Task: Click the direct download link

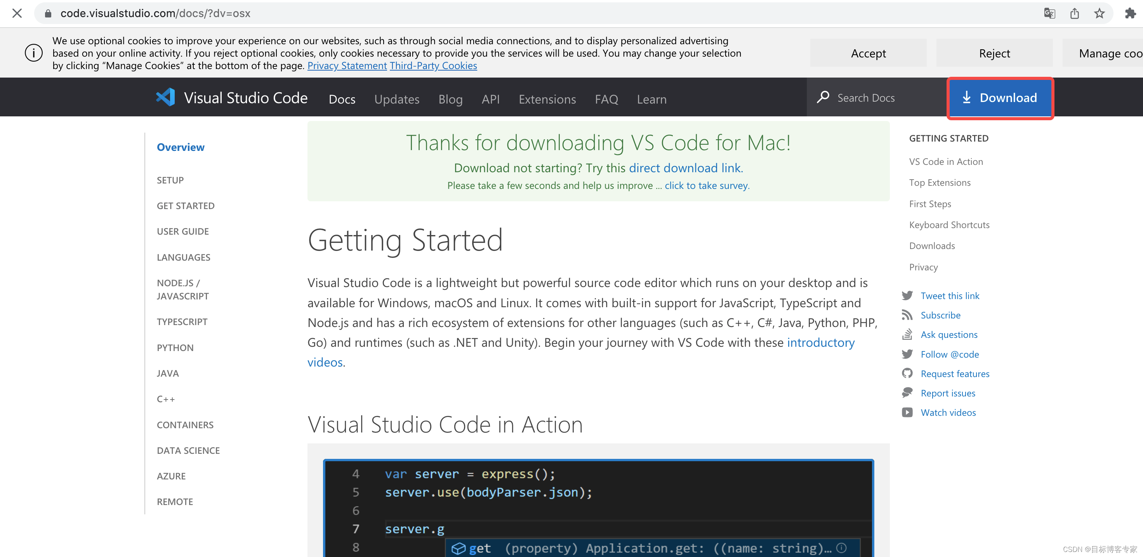Action: [x=686, y=168]
